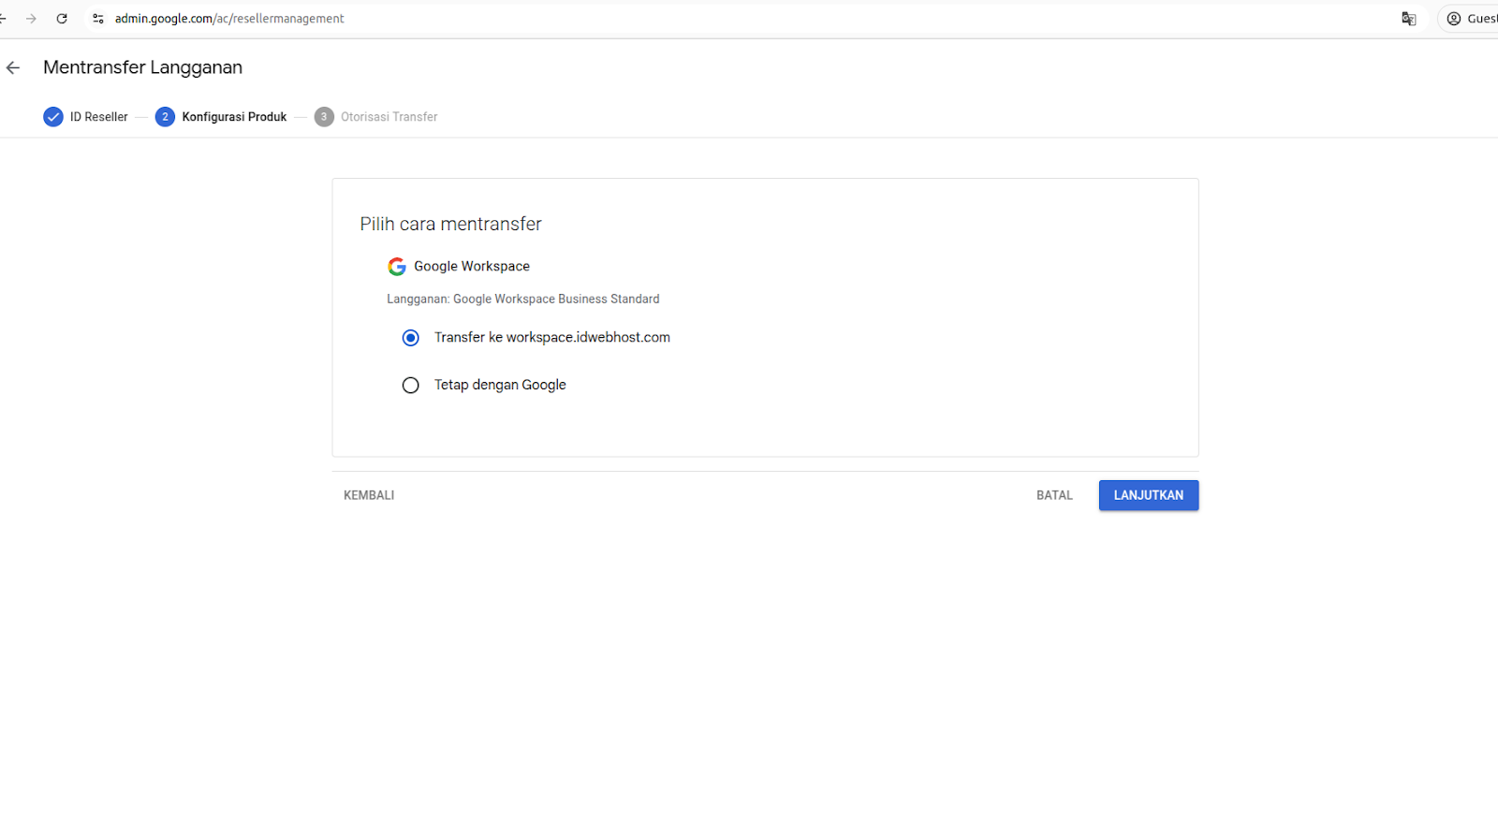Screen dimensions: 1498x834
Task: Reload the current page
Action: (62, 18)
